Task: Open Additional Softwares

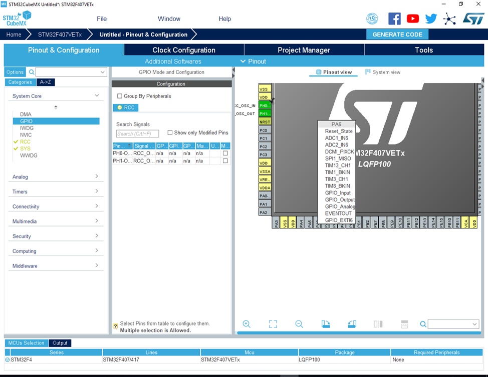Action: coord(173,61)
